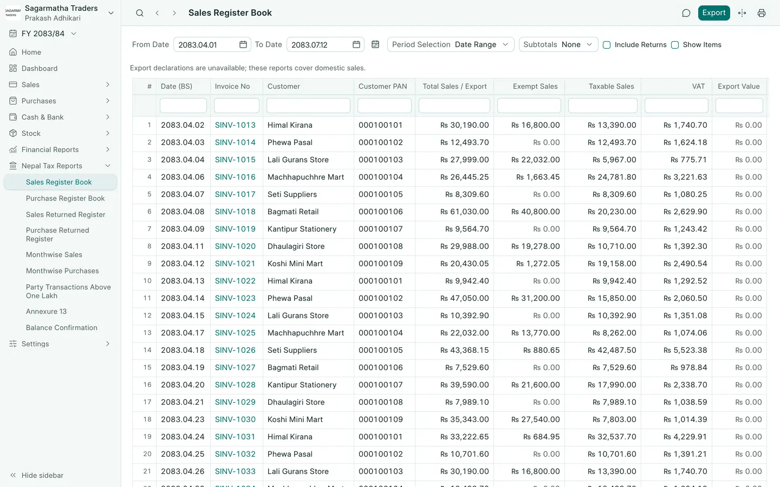Click the Customer column filter box
The width and height of the screenshot is (780, 487).
click(308, 106)
